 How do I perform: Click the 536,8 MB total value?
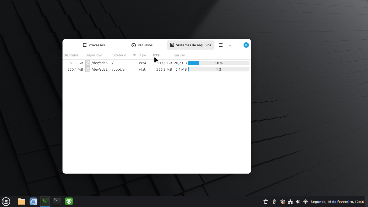point(164,69)
